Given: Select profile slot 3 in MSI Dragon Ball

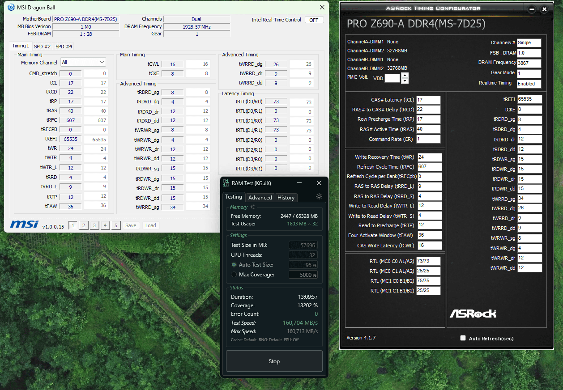Looking at the screenshot, I should [x=94, y=225].
